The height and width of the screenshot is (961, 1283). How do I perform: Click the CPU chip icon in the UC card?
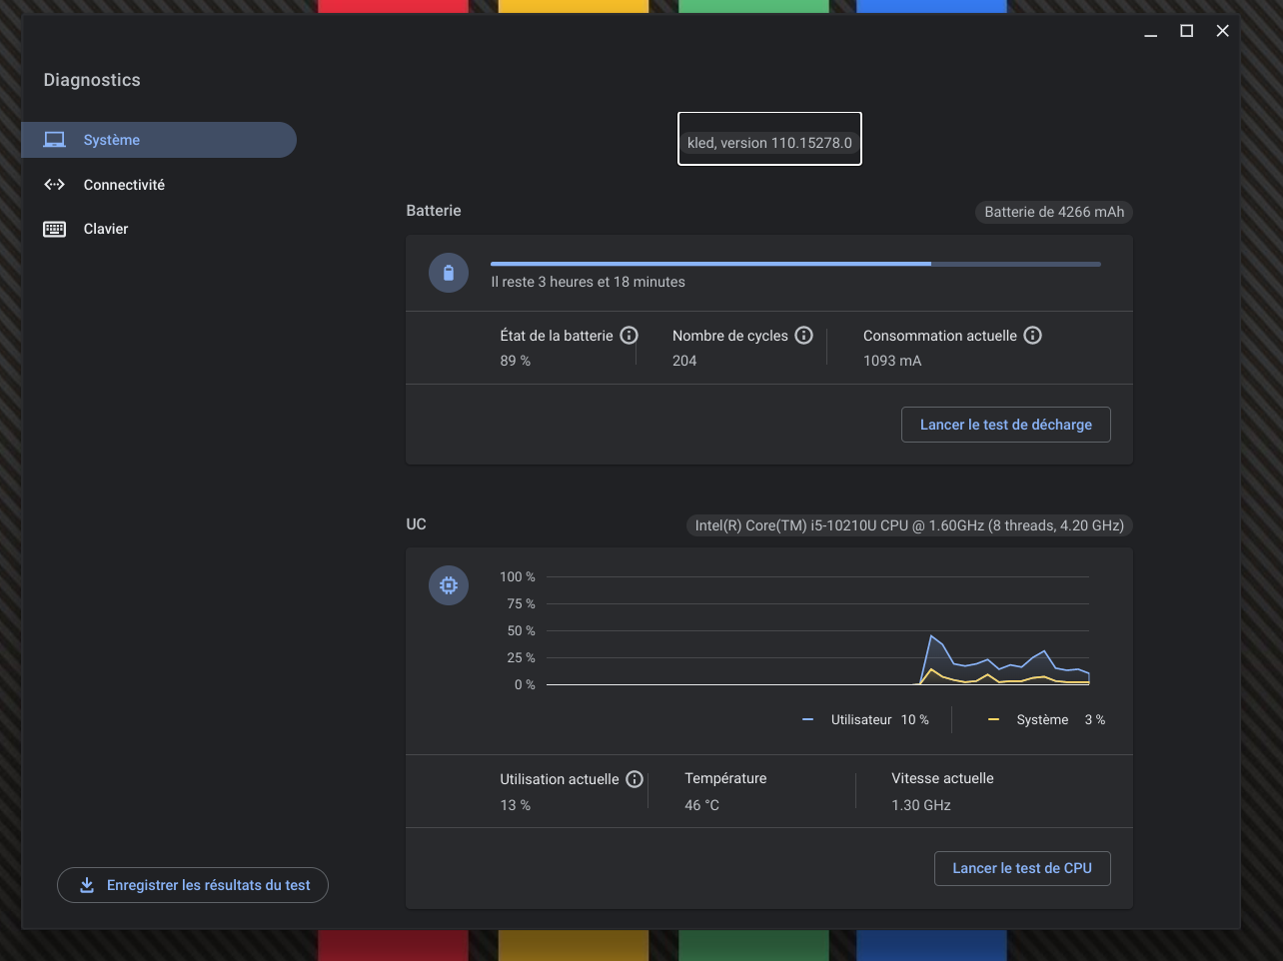click(449, 585)
